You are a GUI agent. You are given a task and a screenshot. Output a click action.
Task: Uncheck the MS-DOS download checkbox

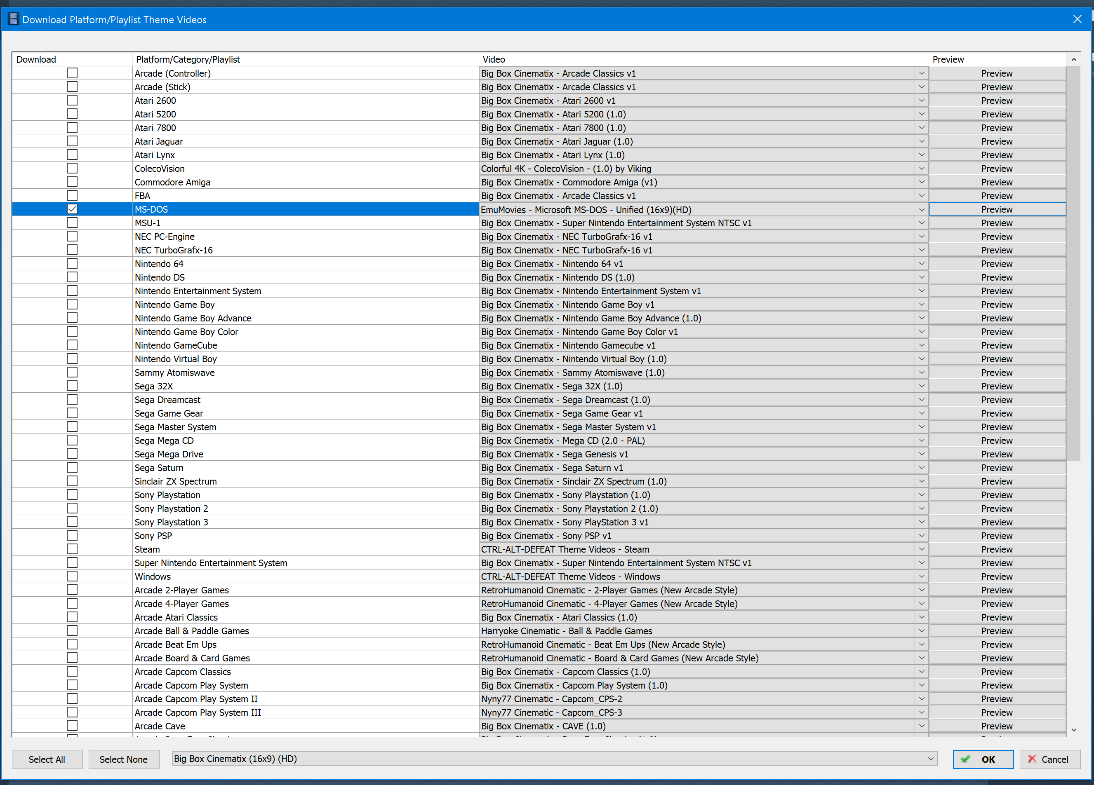tap(72, 209)
